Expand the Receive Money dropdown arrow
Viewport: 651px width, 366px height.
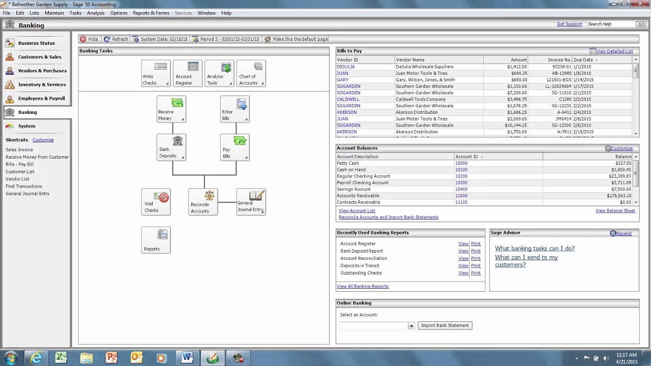(x=183, y=119)
